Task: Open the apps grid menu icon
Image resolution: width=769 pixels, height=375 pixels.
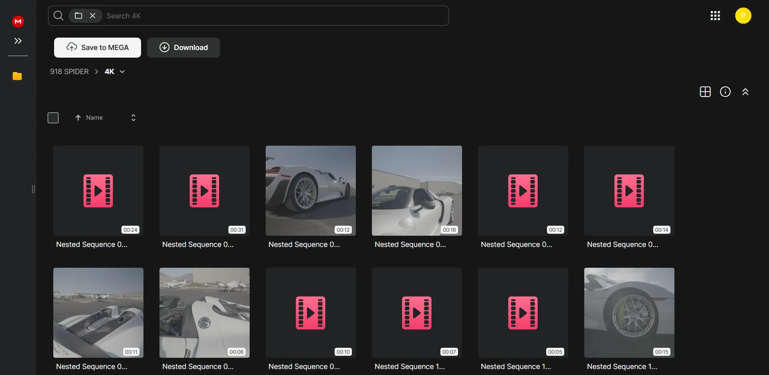Action: [715, 16]
